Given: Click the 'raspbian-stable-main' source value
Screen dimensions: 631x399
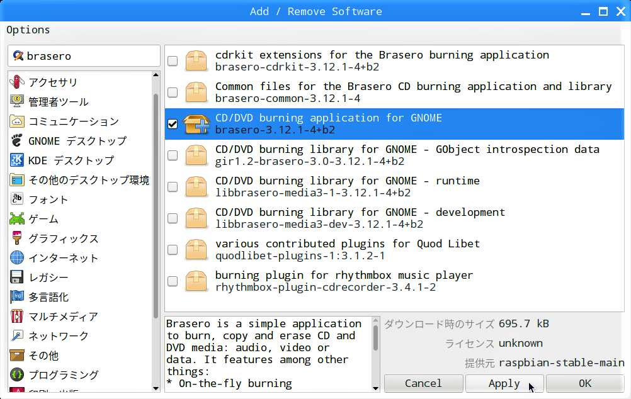Looking at the screenshot, I should [x=562, y=362].
